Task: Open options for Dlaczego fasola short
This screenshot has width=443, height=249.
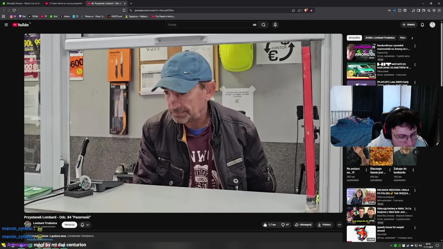Action: [x=390, y=170]
